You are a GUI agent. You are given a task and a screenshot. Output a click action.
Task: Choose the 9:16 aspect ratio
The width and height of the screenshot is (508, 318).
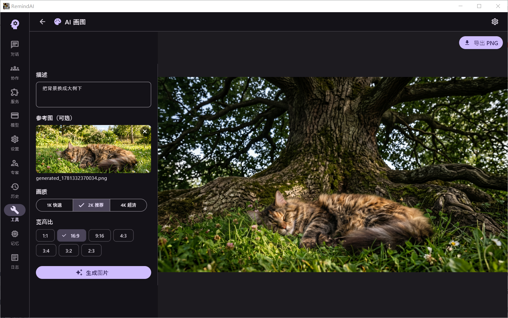(100, 236)
